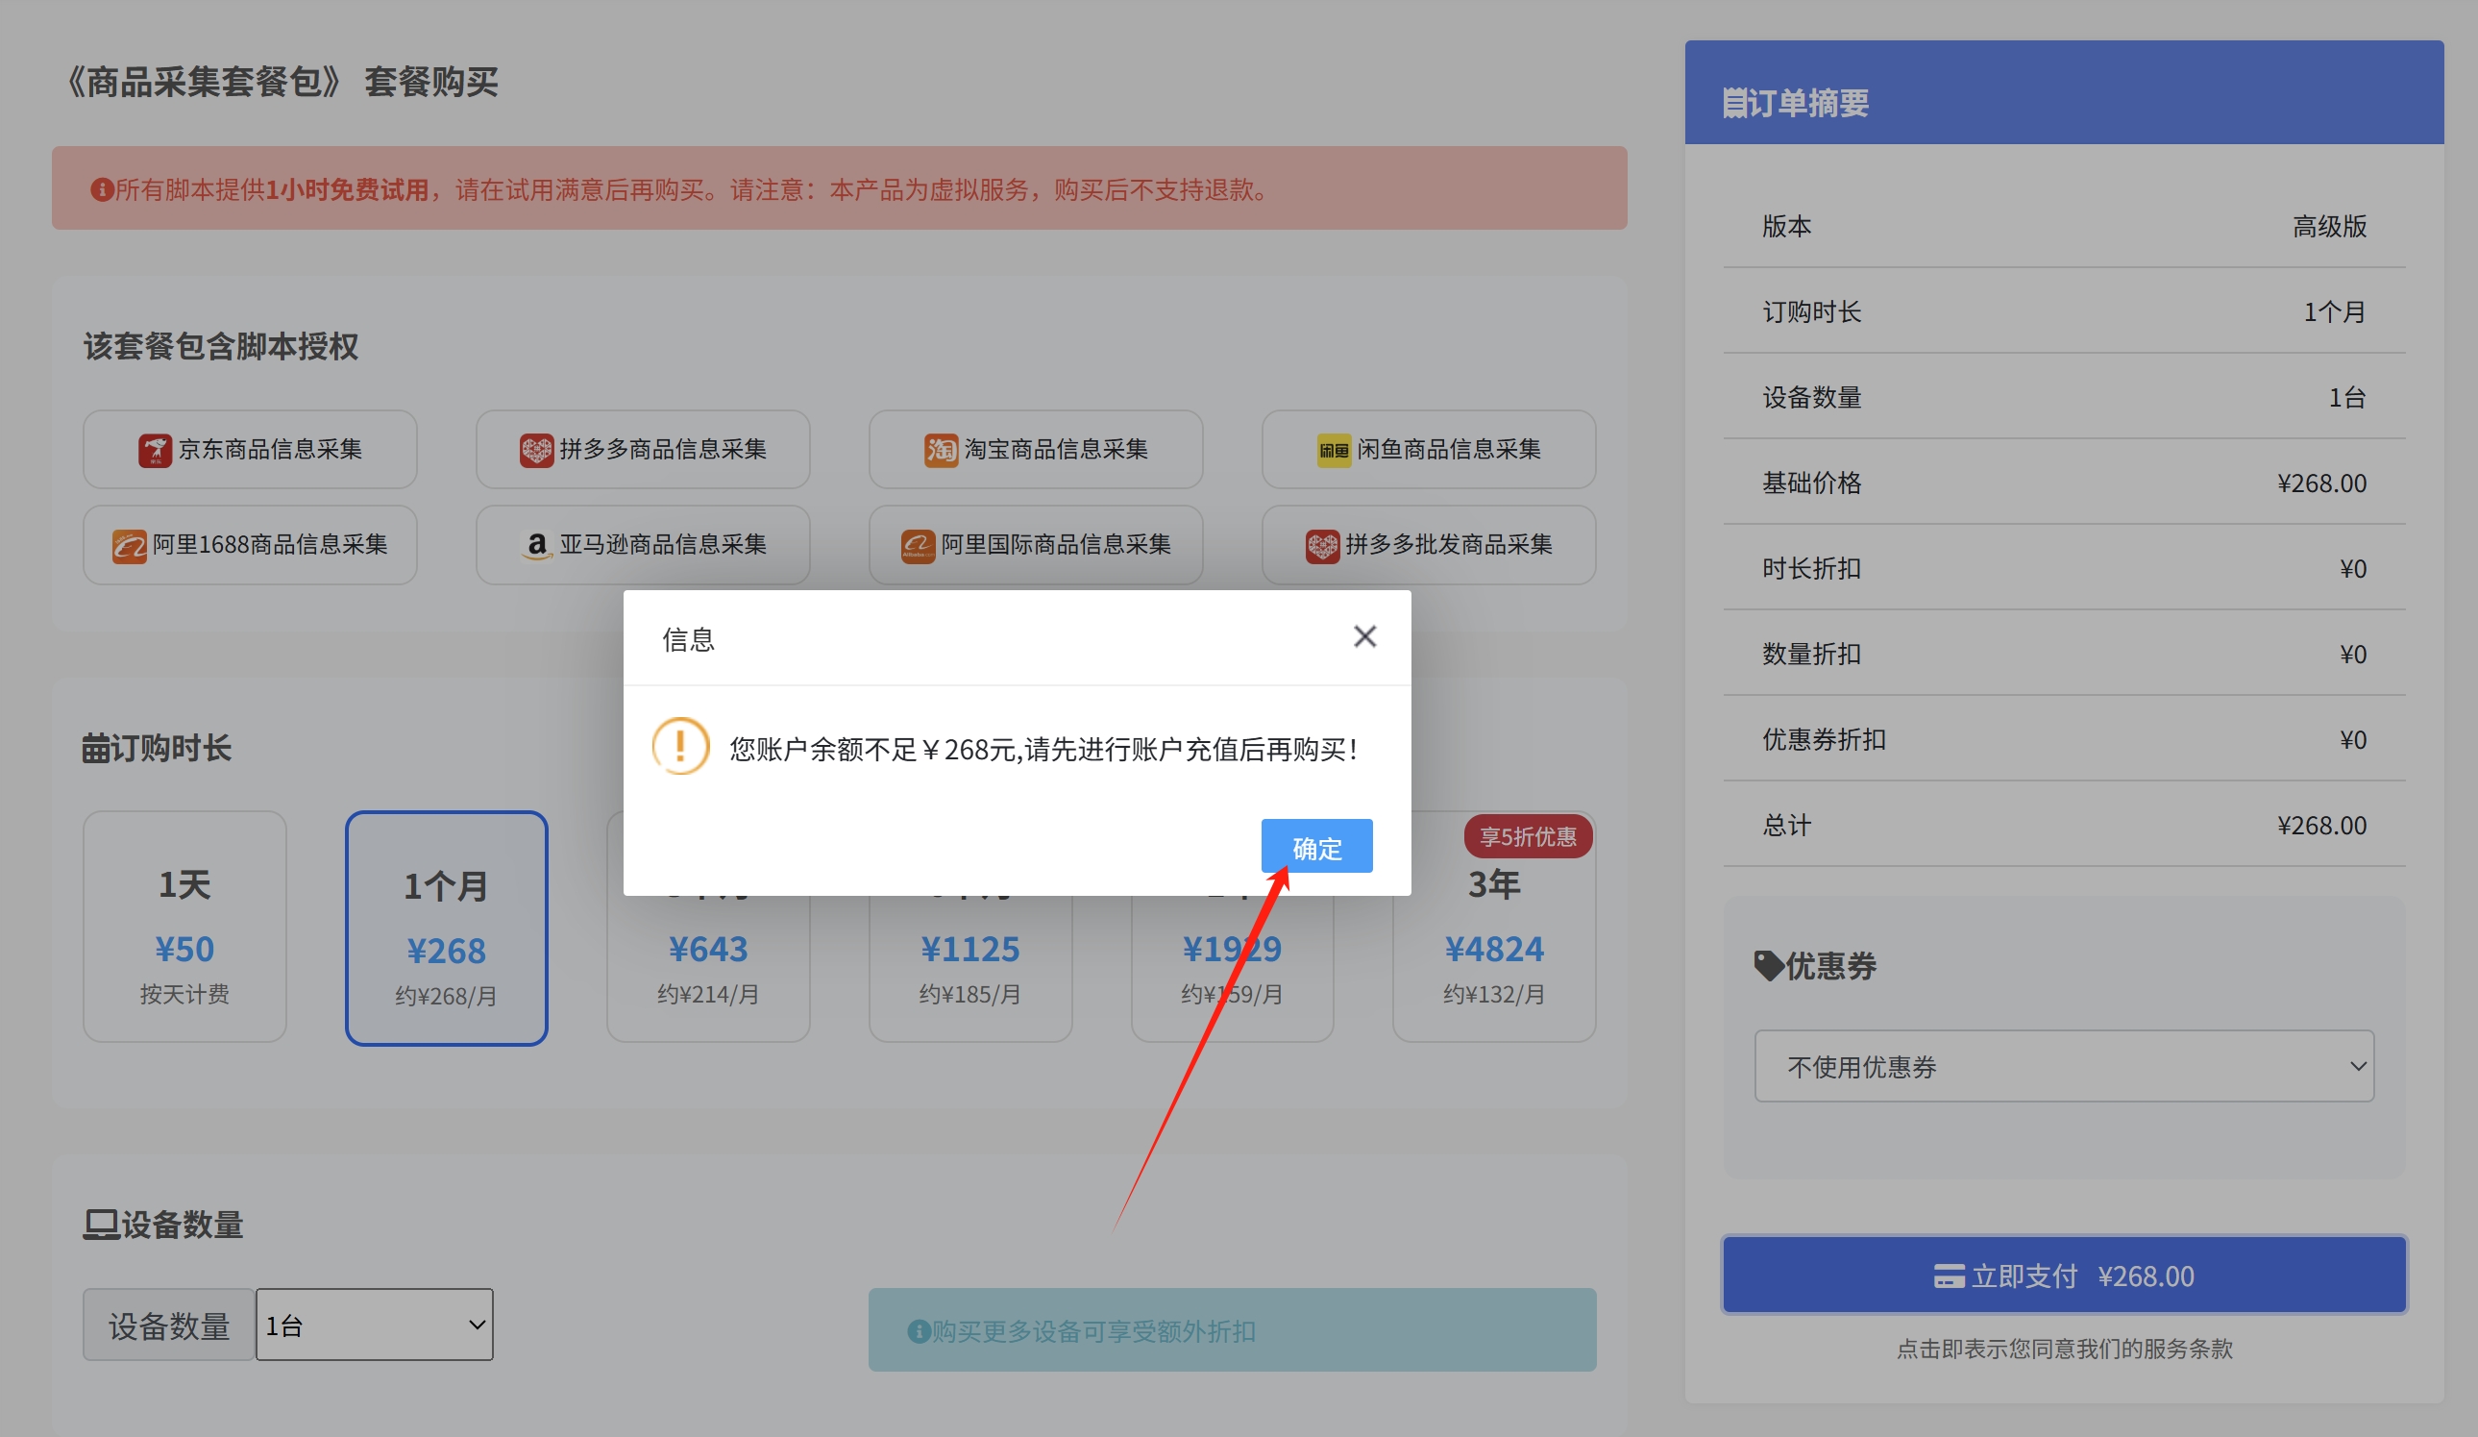Click the 高级版 version value
The image size is (2478, 1437).
[2329, 226]
